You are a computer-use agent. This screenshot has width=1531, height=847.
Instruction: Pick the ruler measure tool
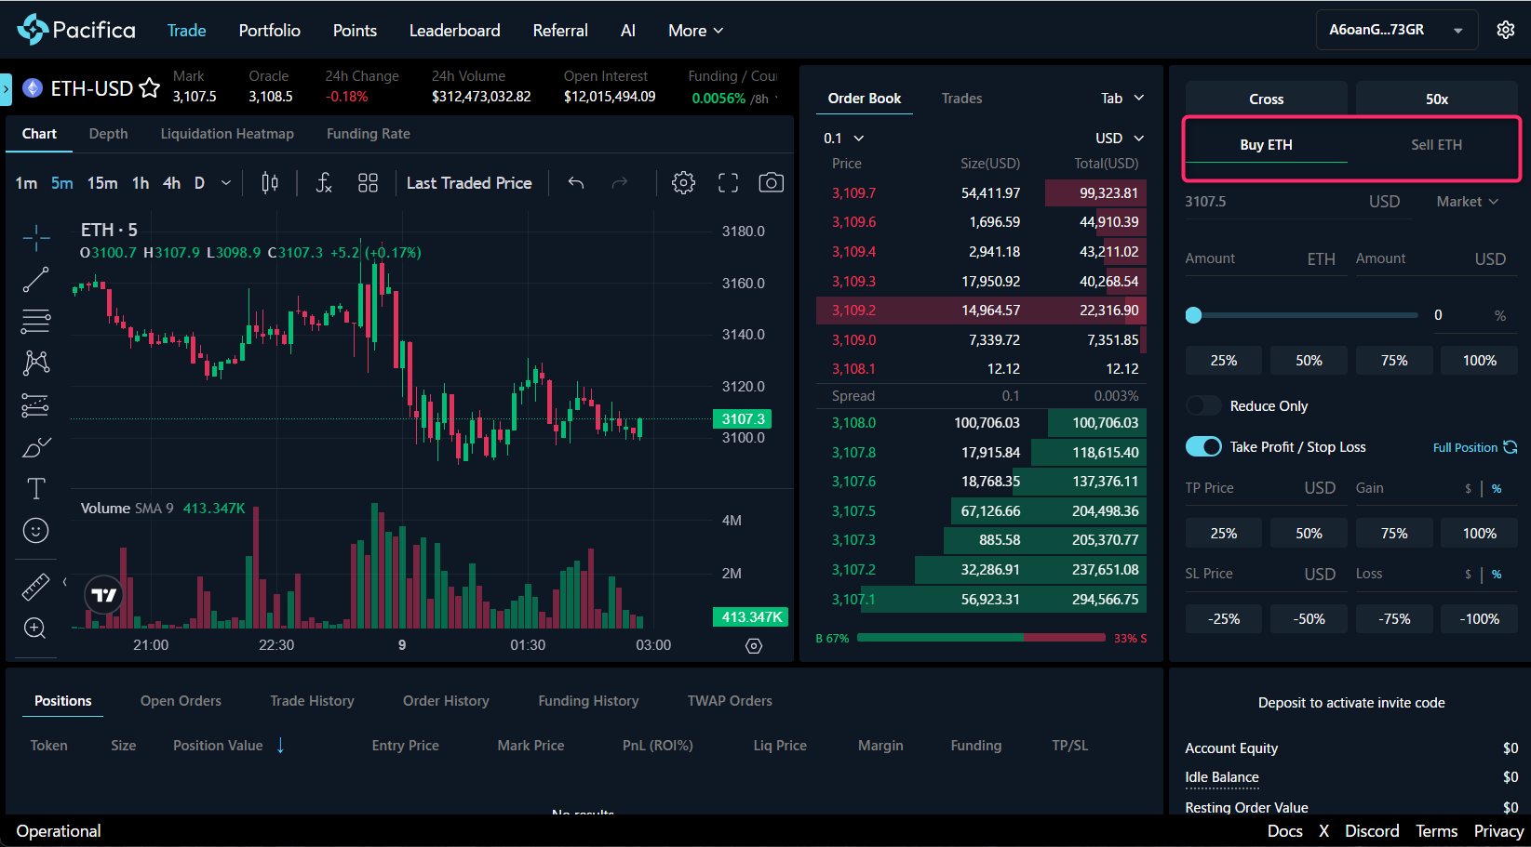pyautogui.click(x=35, y=587)
